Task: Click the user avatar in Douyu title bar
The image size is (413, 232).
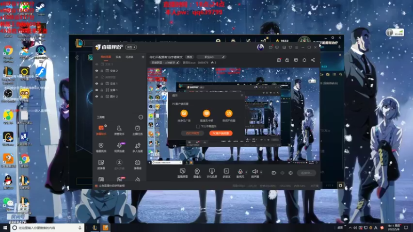Action: coord(260,47)
